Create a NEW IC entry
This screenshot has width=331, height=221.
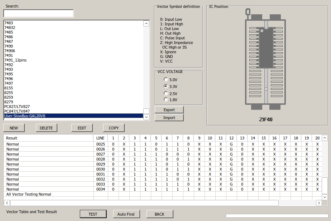tap(14, 128)
